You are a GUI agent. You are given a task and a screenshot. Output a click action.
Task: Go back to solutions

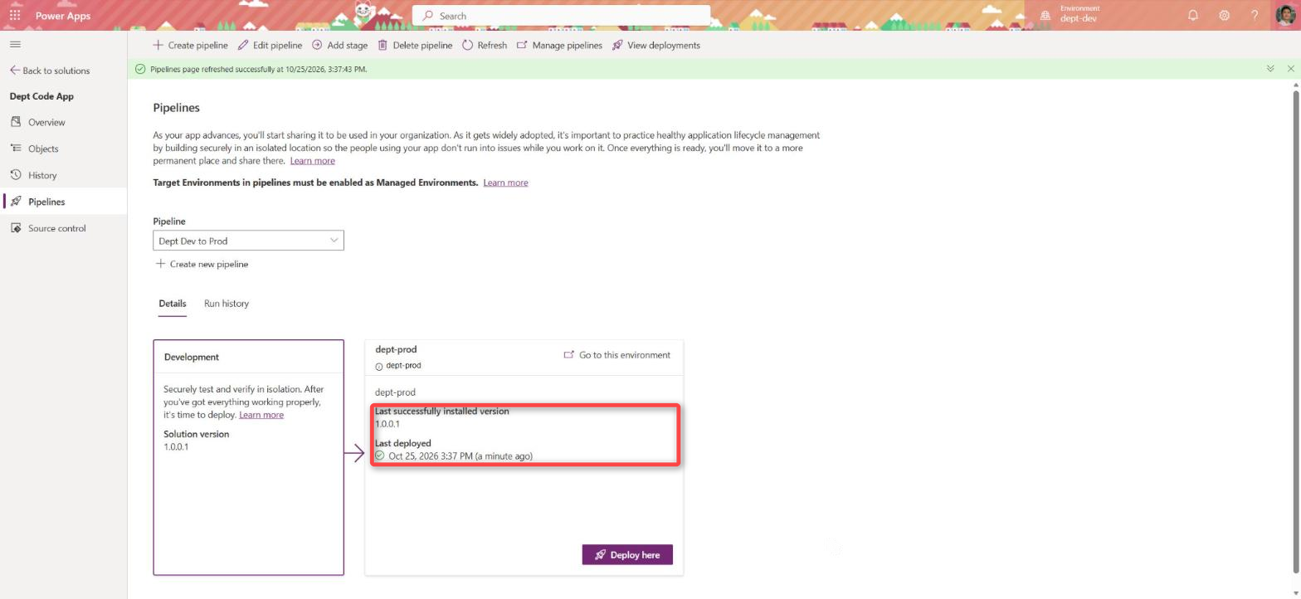pos(50,71)
